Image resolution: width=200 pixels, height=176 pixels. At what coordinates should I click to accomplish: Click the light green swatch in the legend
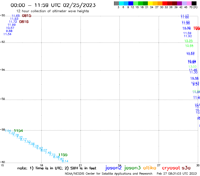(x=136, y=3)
